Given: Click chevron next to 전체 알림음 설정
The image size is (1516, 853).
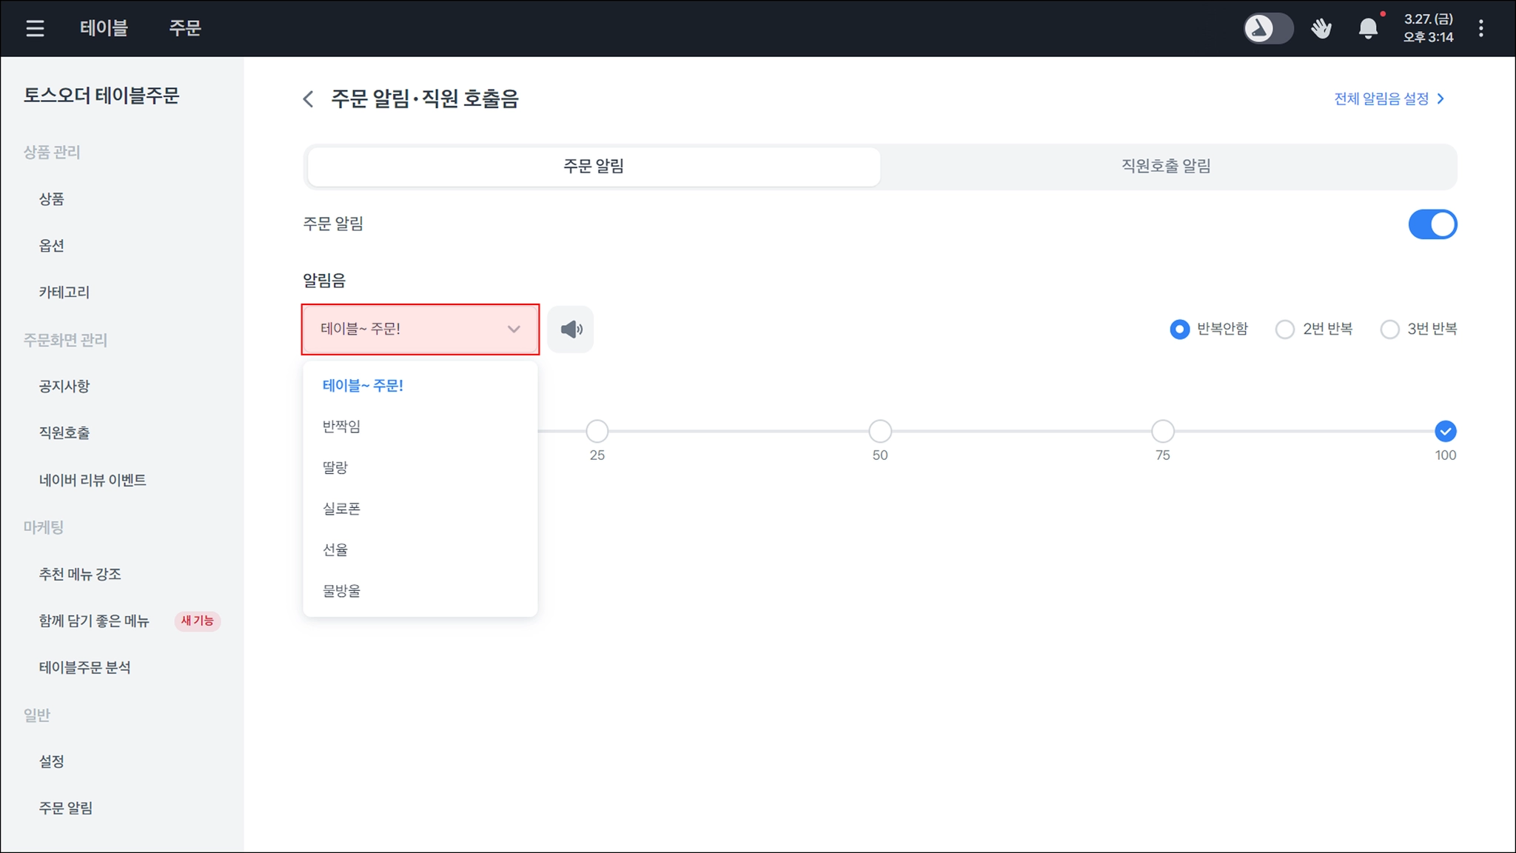Looking at the screenshot, I should 1440,98.
